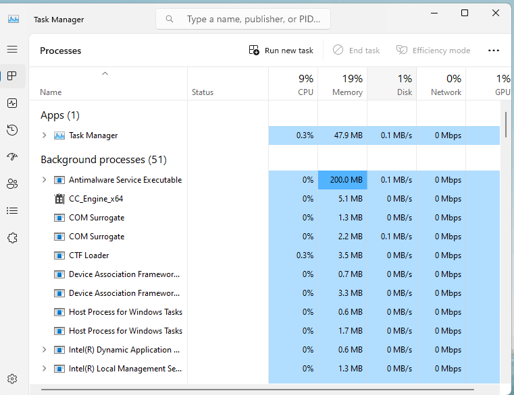Screen dimensions: 514x395
Task: Sort by the CPU column header
Action: [293, 84]
